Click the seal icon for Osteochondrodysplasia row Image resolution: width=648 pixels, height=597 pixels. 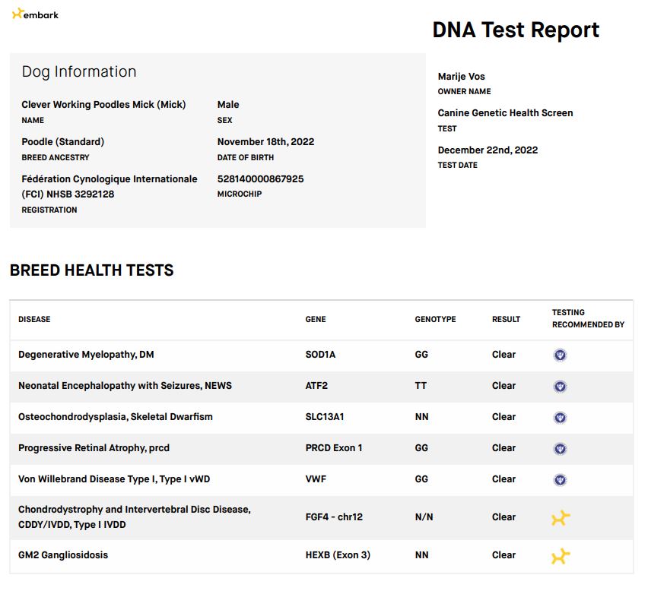[560, 417]
